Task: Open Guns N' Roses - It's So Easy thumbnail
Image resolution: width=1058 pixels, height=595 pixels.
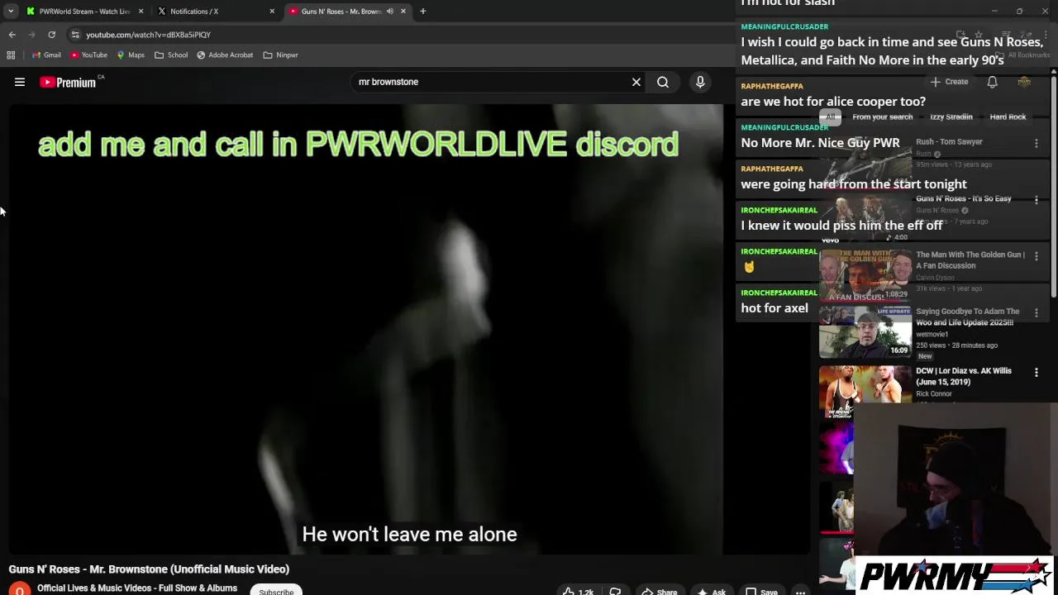Action: pyautogui.click(x=865, y=220)
